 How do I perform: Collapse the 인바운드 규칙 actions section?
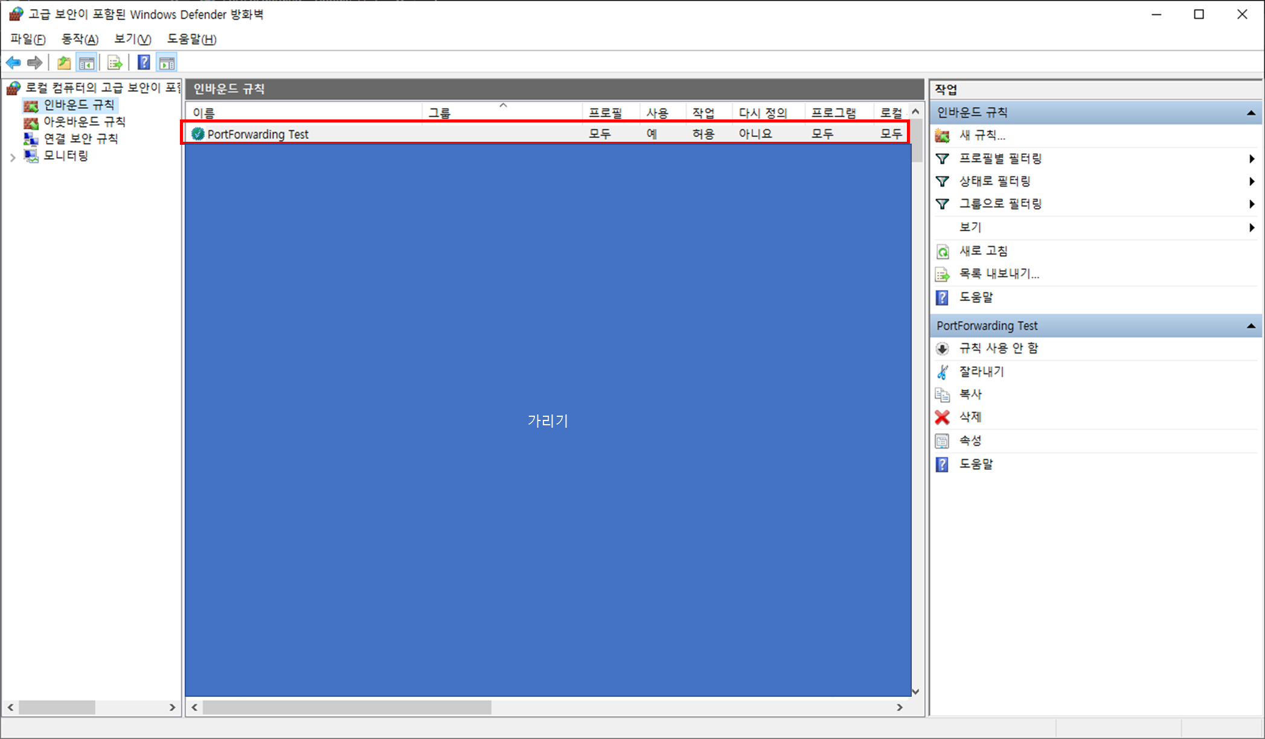point(1251,113)
